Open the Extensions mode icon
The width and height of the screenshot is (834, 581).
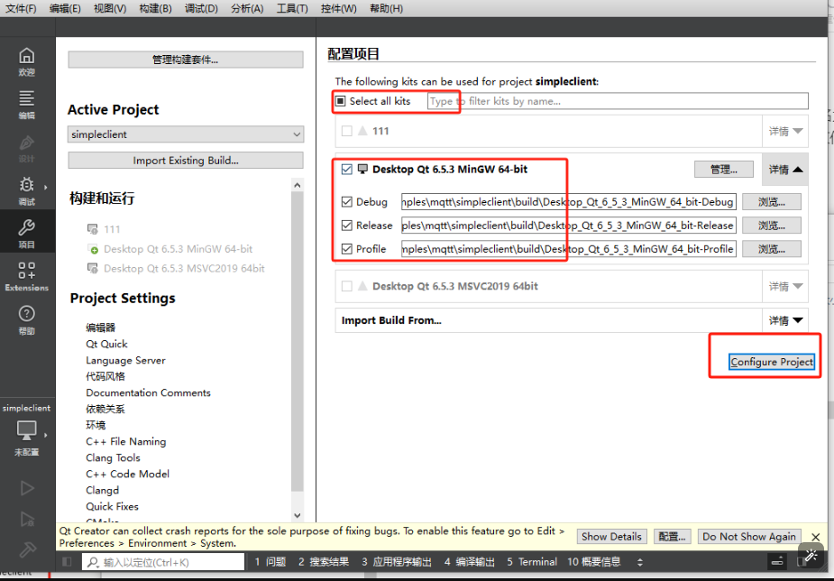[26, 271]
